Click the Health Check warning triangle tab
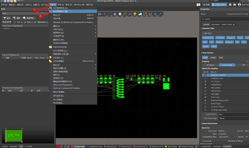This screenshot has height=148, width=249. (228, 24)
